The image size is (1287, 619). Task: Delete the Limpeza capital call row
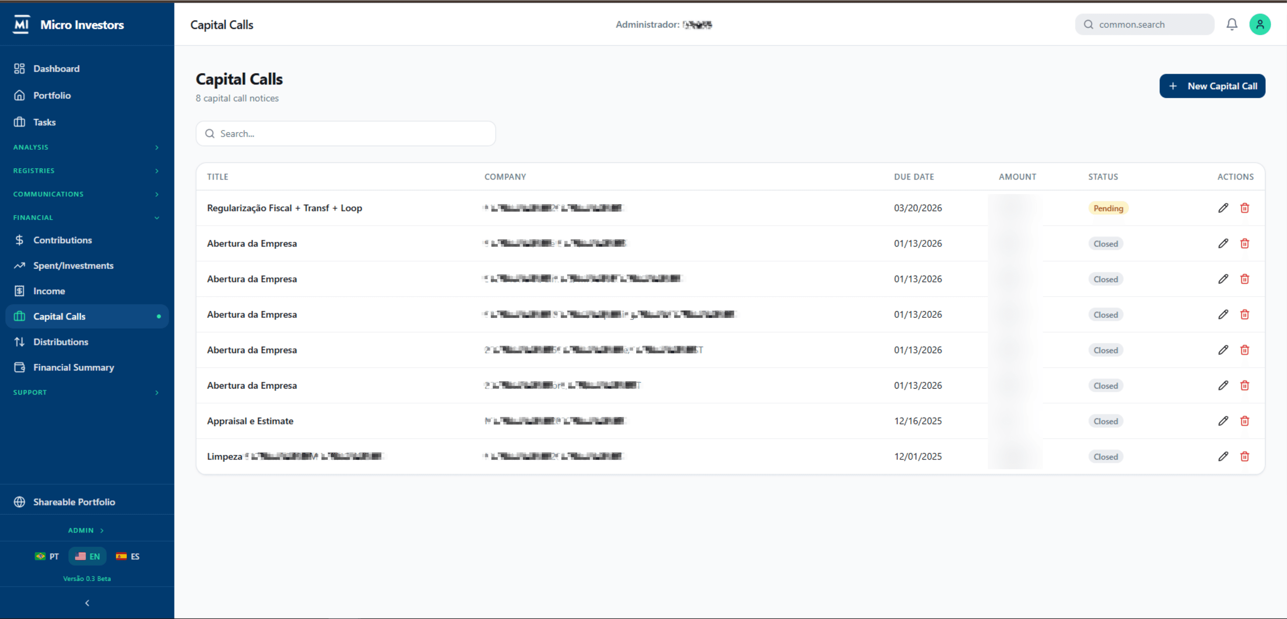click(x=1244, y=456)
